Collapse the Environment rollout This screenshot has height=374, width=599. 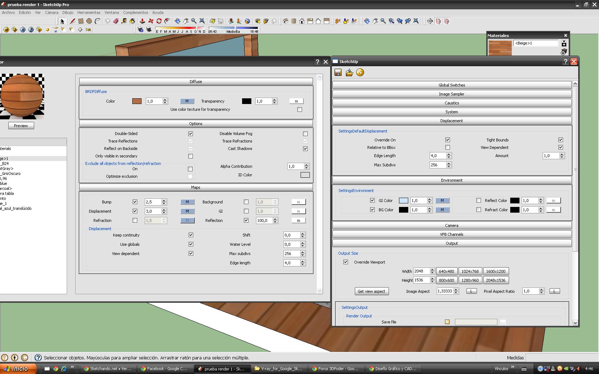pyautogui.click(x=452, y=180)
